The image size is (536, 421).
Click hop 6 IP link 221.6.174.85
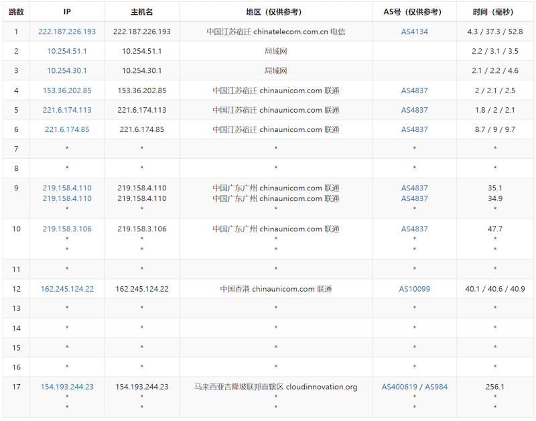tap(67, 129)
